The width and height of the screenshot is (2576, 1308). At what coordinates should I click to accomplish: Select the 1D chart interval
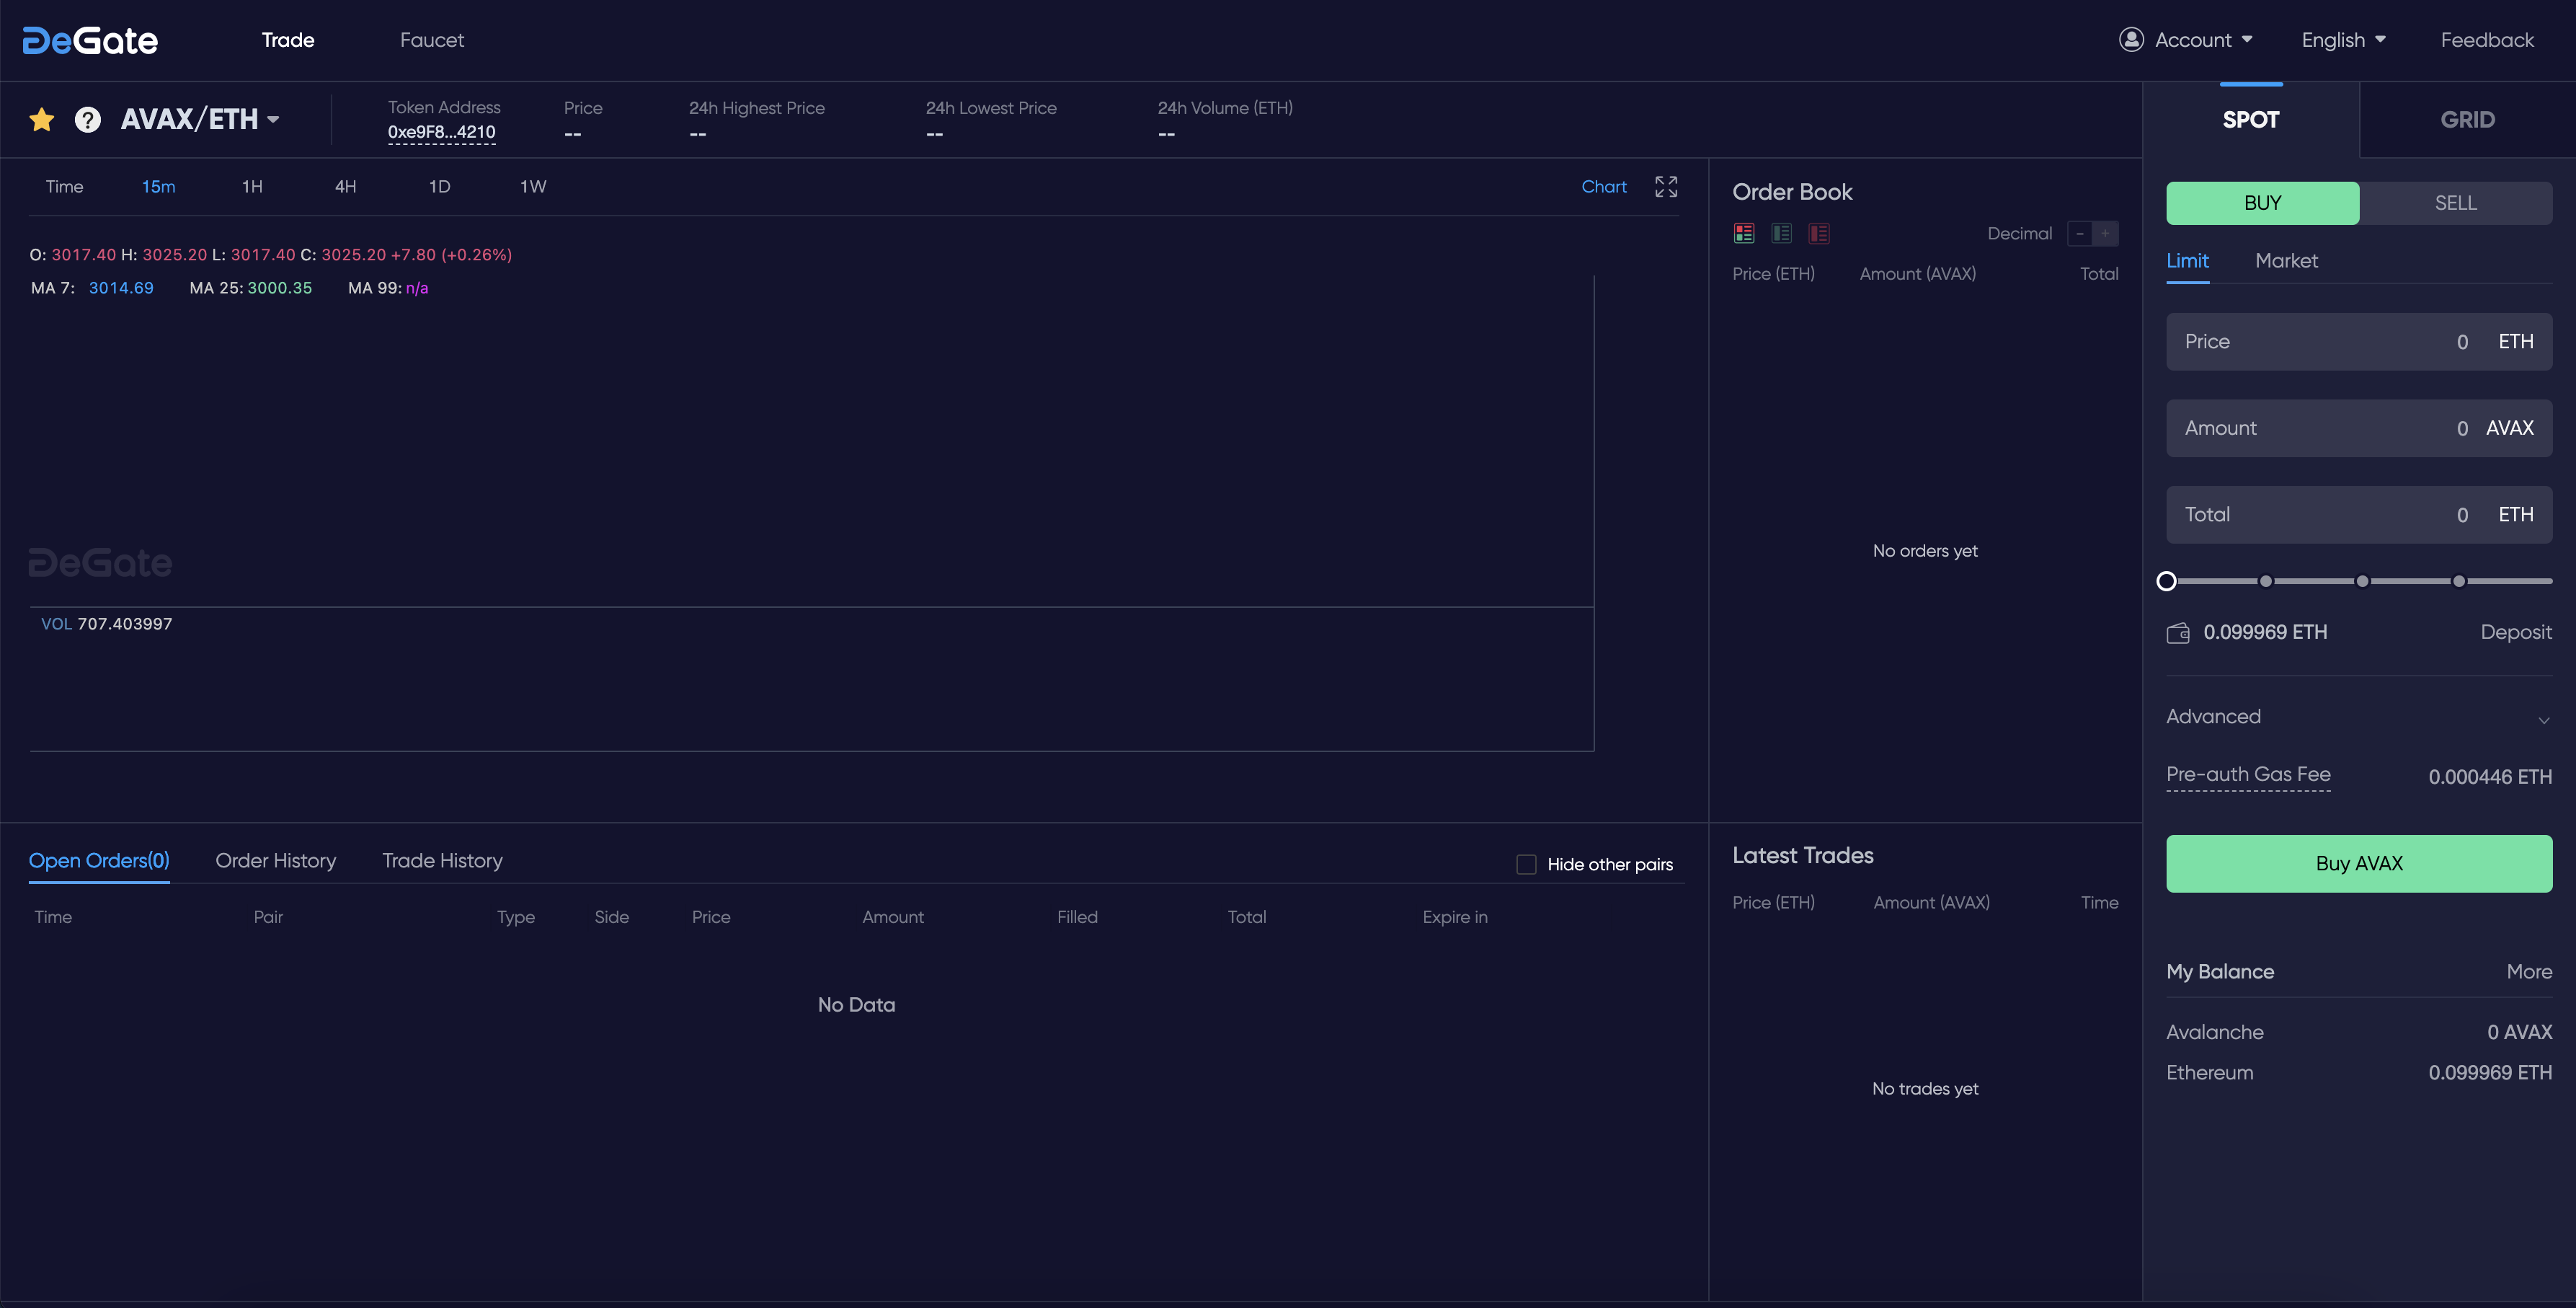point(439,187)
